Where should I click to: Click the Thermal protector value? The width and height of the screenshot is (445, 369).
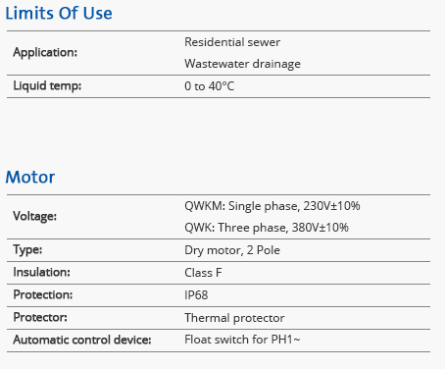click(x=234, y=318)
